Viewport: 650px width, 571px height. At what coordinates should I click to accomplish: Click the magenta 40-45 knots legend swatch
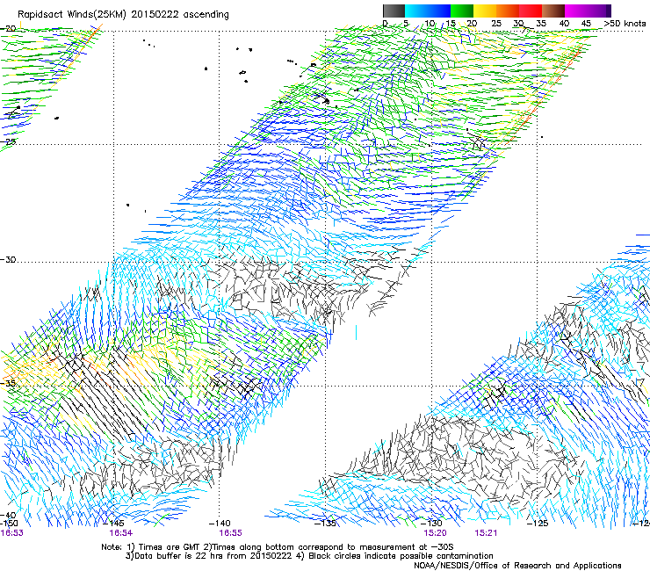(x=576, y=11)
